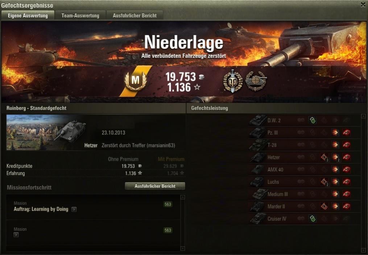Screen dimensions: 368x255
Task: Click the Ruinberg map Hetzer thumbnail
Action: tap(46, 133)
